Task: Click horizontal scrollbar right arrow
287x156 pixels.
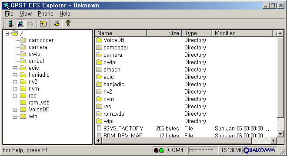Action: pyautogui.click(x=274, y=141)
